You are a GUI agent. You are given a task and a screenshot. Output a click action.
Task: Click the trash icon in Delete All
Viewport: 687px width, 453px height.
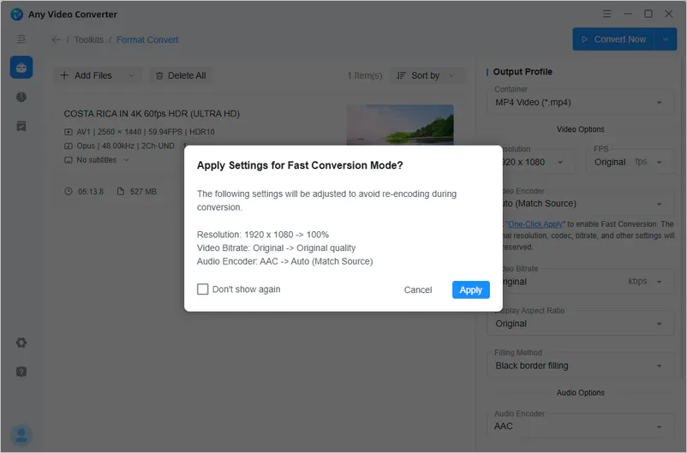(159, 76)
